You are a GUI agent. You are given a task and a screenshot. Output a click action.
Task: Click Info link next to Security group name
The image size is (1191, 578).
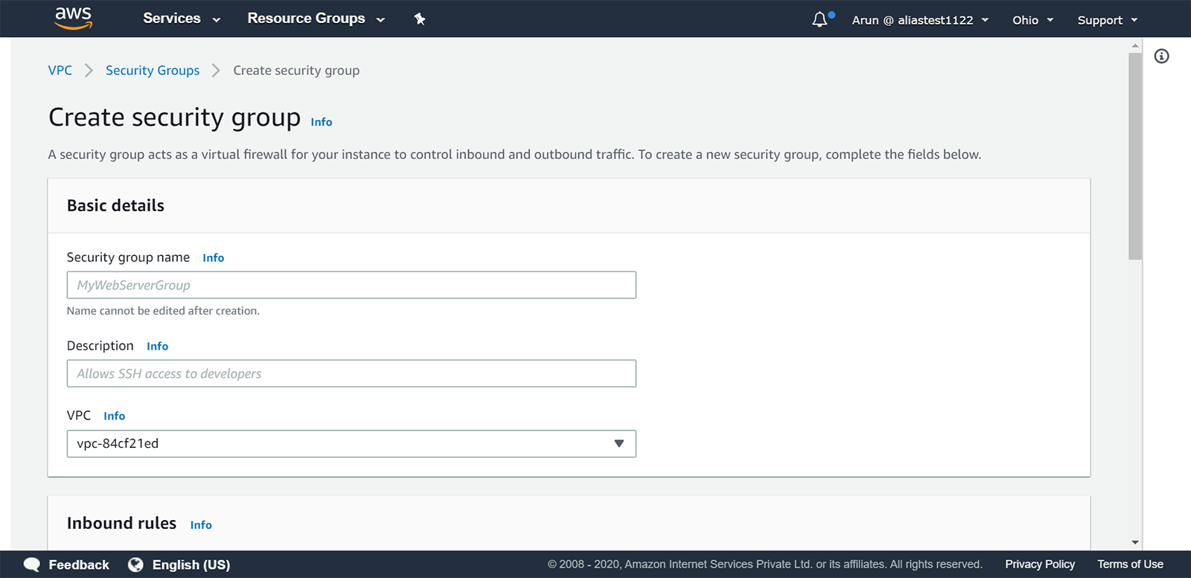point(213,258)
